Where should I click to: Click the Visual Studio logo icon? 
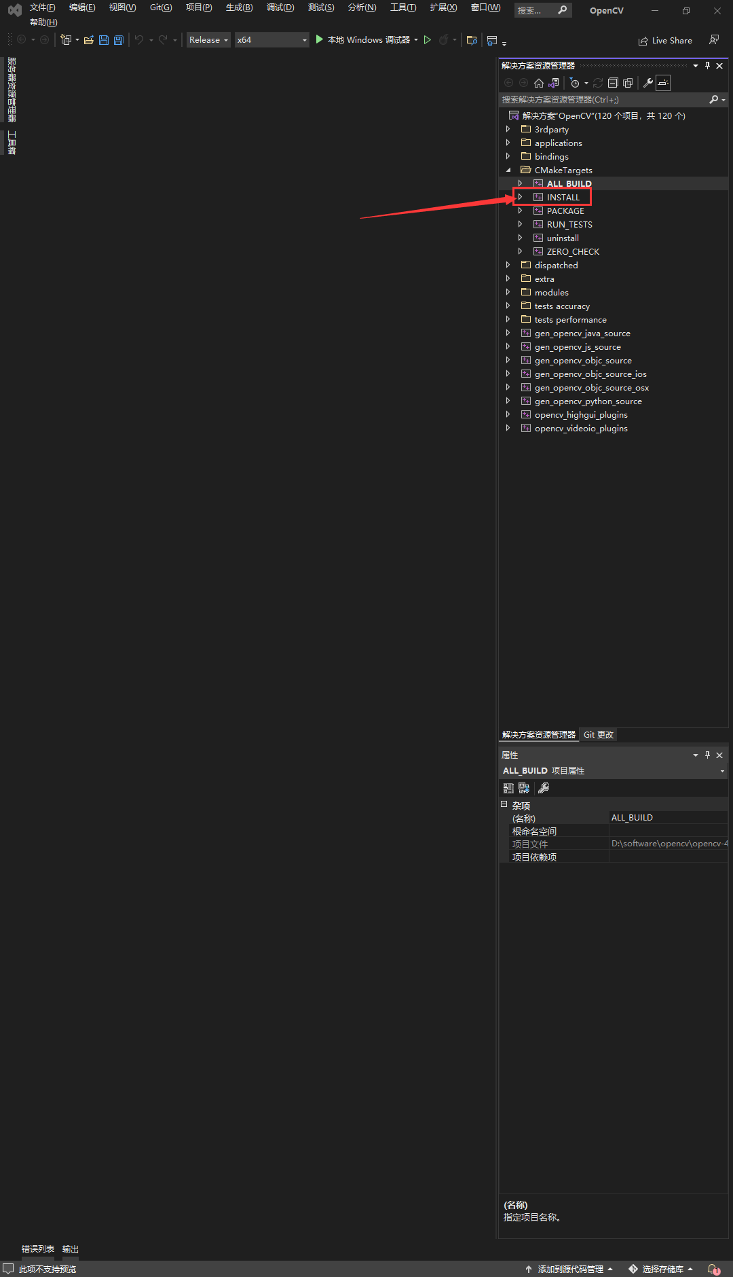(15, 10)
